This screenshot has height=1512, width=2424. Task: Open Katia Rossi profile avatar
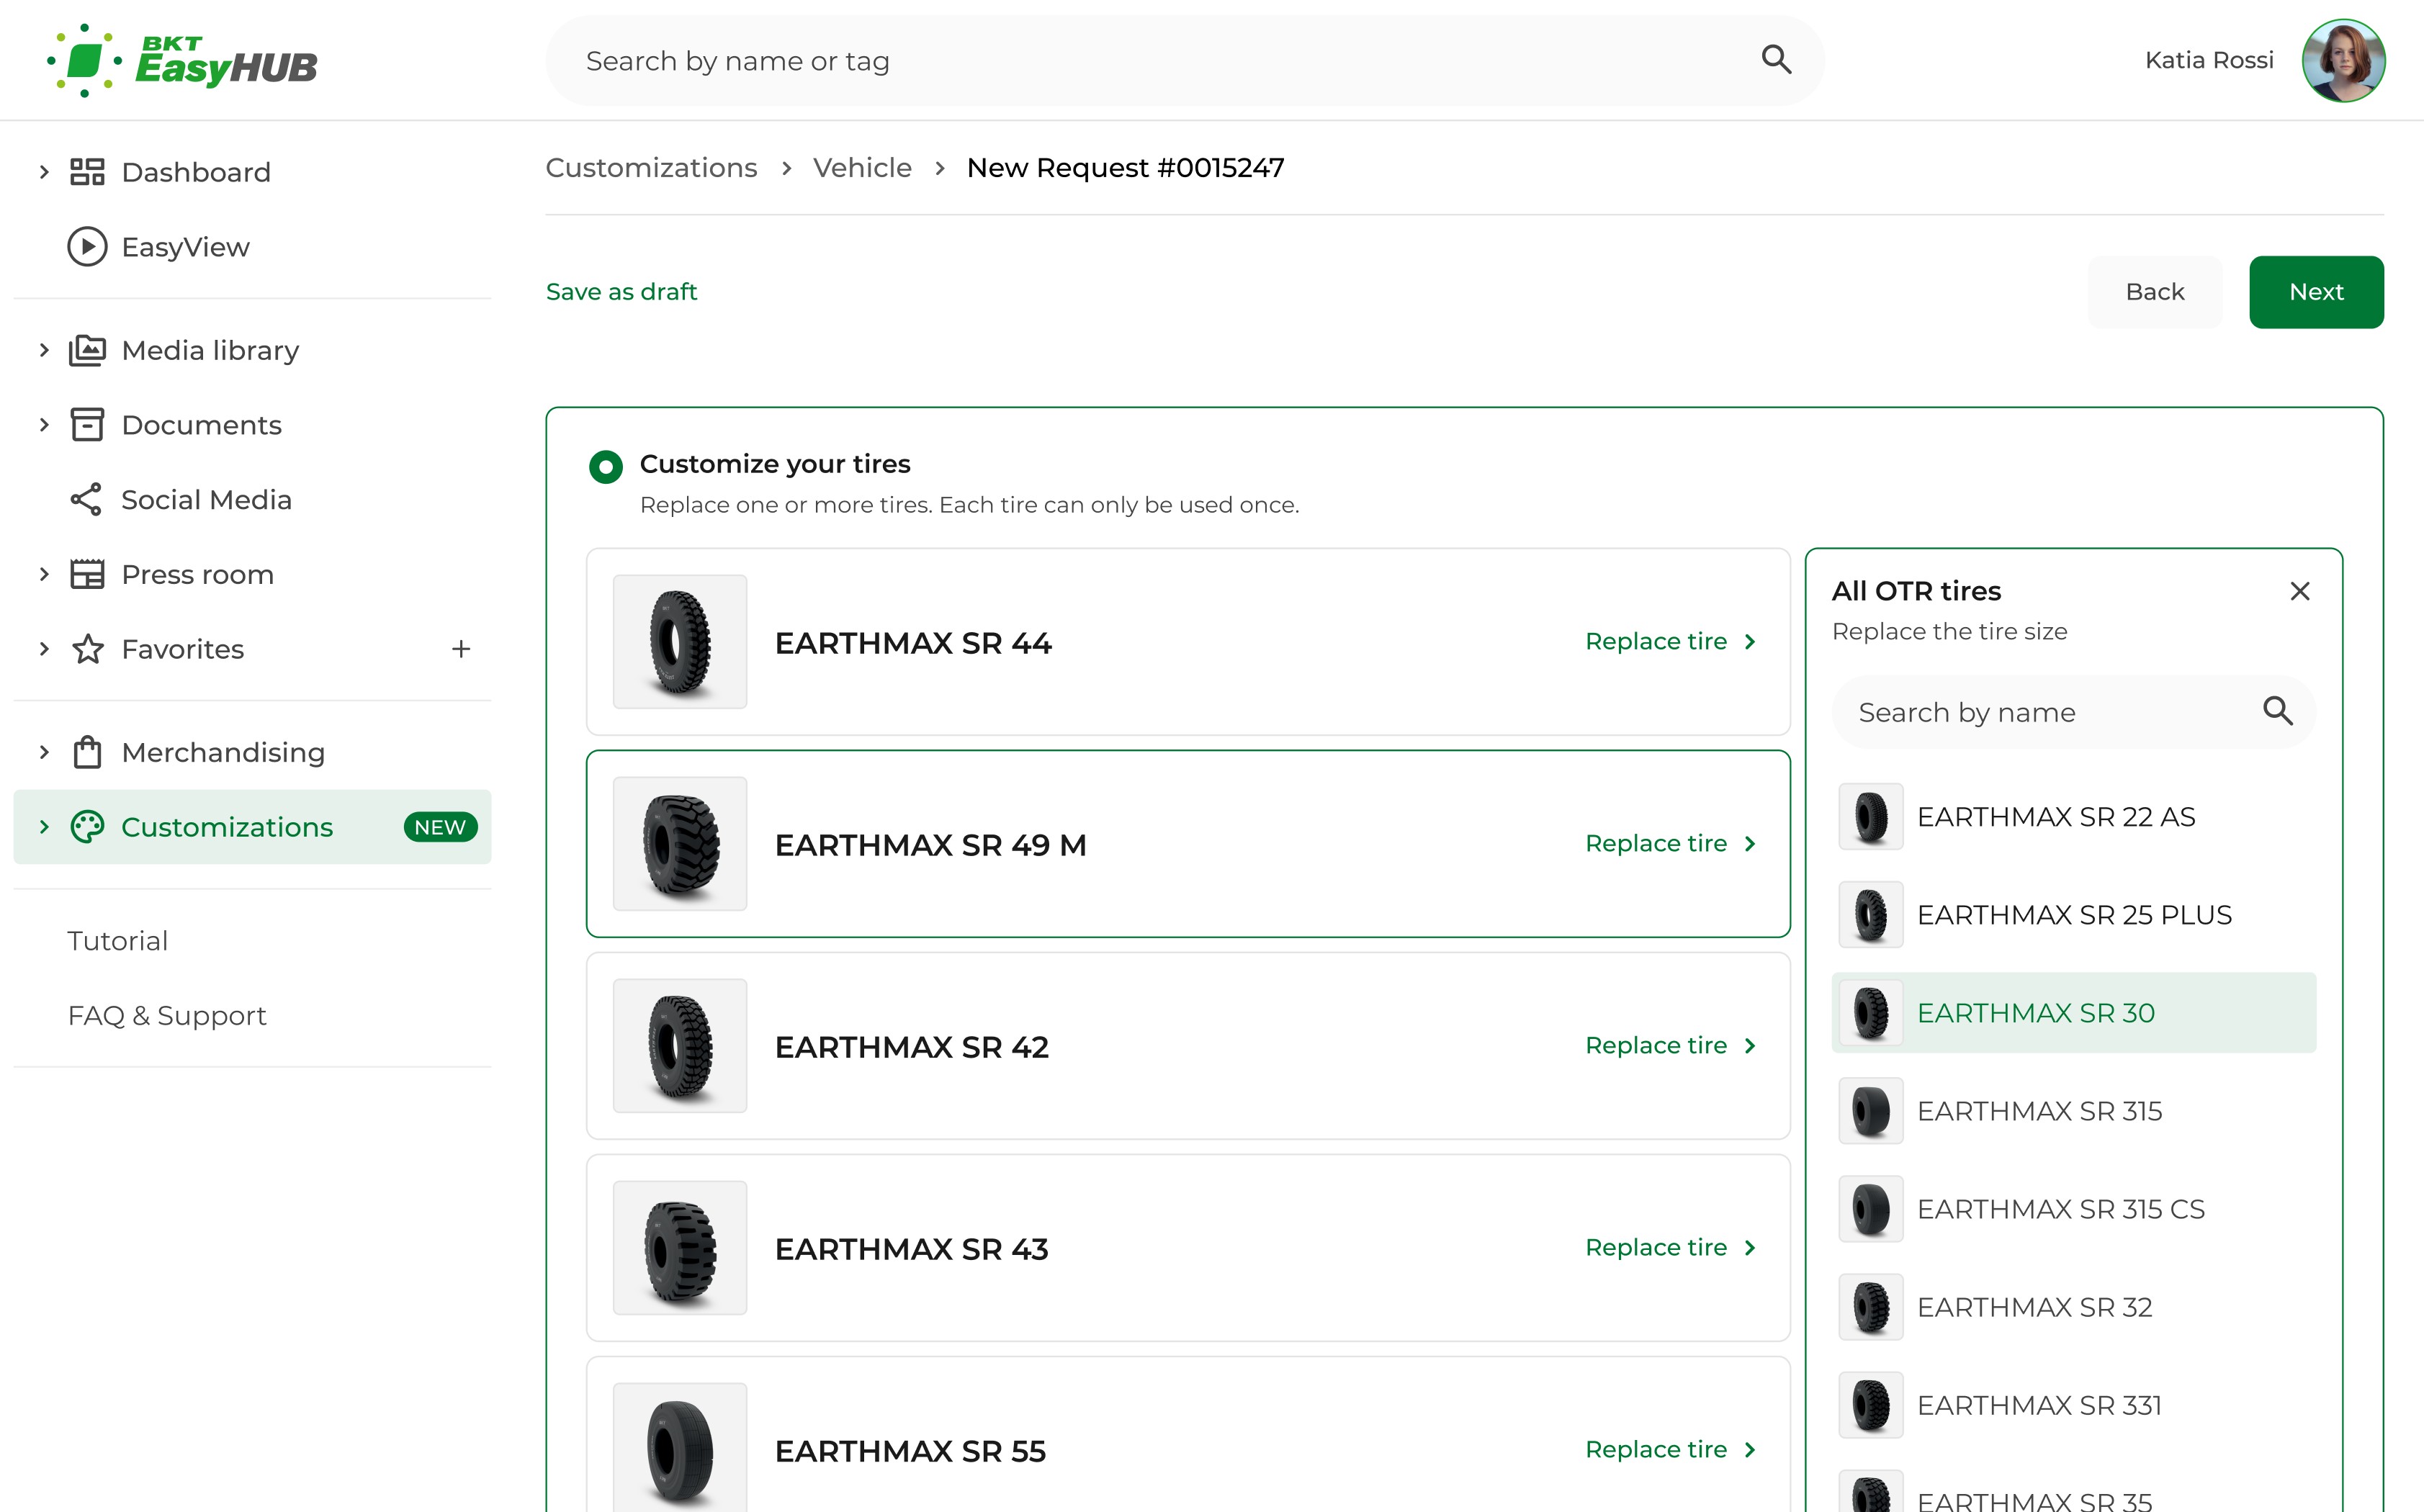coord(2343,60)
